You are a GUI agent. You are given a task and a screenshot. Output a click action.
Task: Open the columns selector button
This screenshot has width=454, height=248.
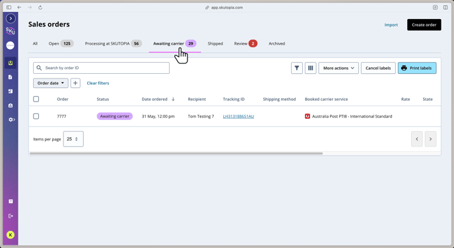tap(310, 68)
